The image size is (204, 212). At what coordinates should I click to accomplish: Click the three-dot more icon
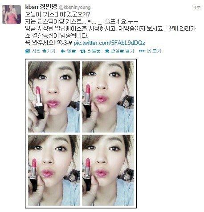142,51
